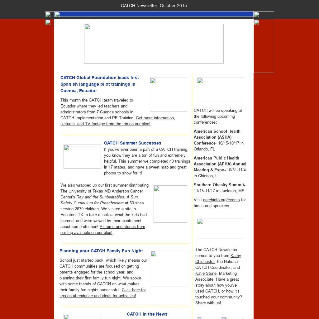Screen dimensions: 319x319
Task: Select the 'CATCH Summer Successes' heading
Action: pos(132,143)
